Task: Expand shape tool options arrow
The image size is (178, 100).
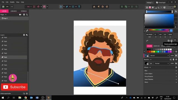Action: (x=76, y=7)
